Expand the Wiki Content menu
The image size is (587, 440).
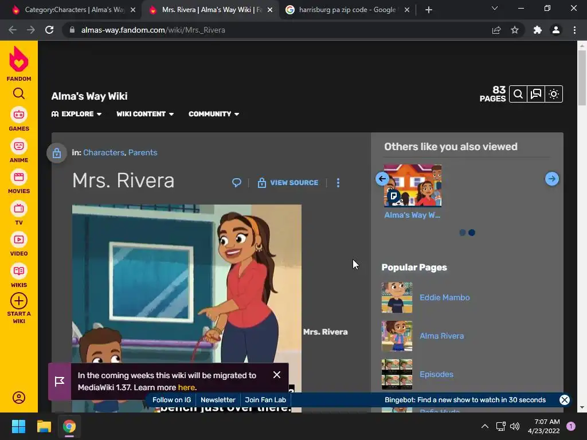pos(145,114)
